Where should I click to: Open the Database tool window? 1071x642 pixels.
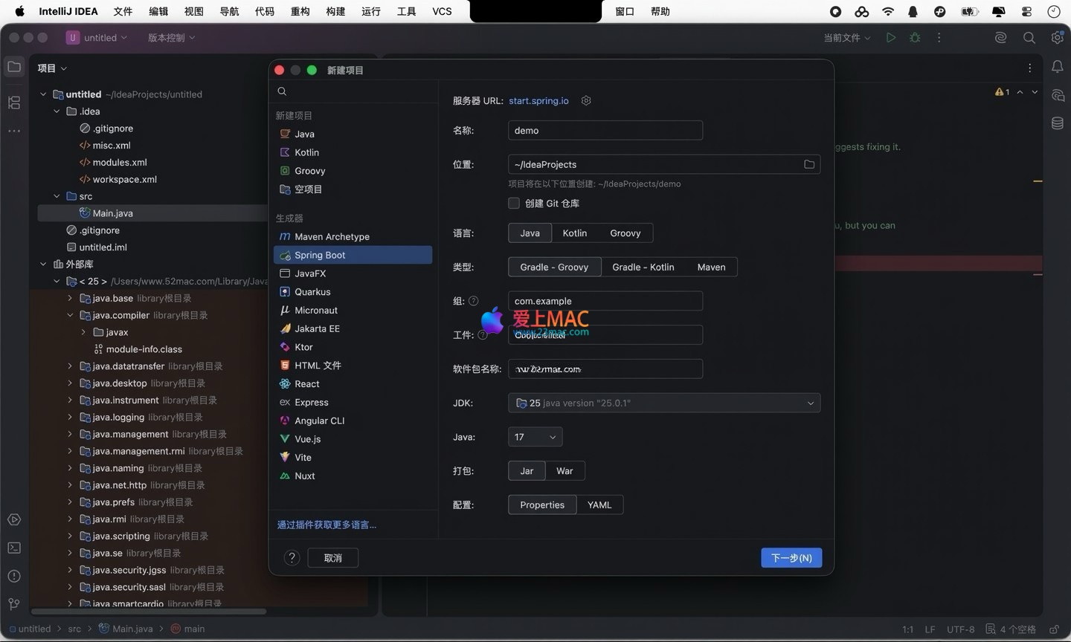click(1057, 123)
